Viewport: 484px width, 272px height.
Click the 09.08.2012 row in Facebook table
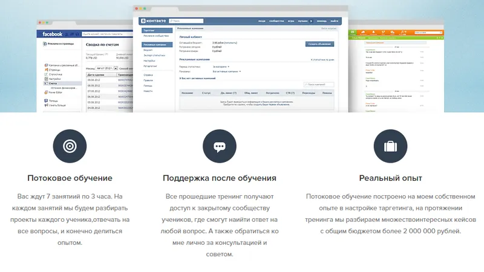pos(110,80)
